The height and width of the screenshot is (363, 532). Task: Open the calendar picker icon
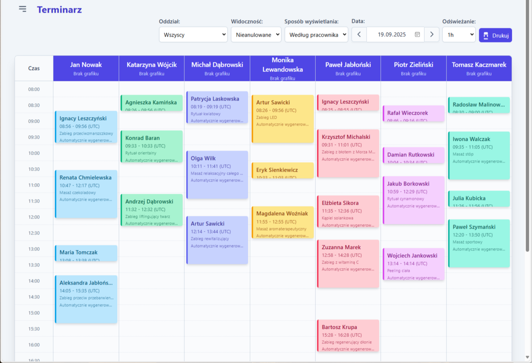click(417, 35)
